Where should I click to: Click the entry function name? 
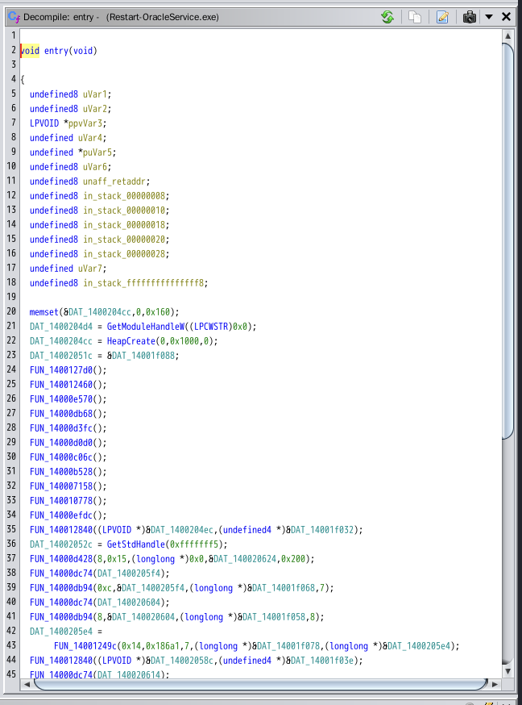(56, 51)
